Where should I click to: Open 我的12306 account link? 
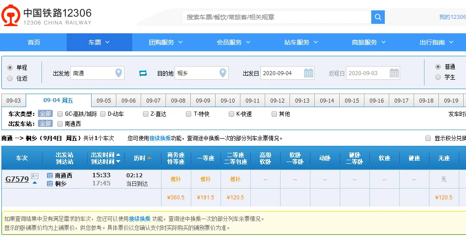coord(452,17)
